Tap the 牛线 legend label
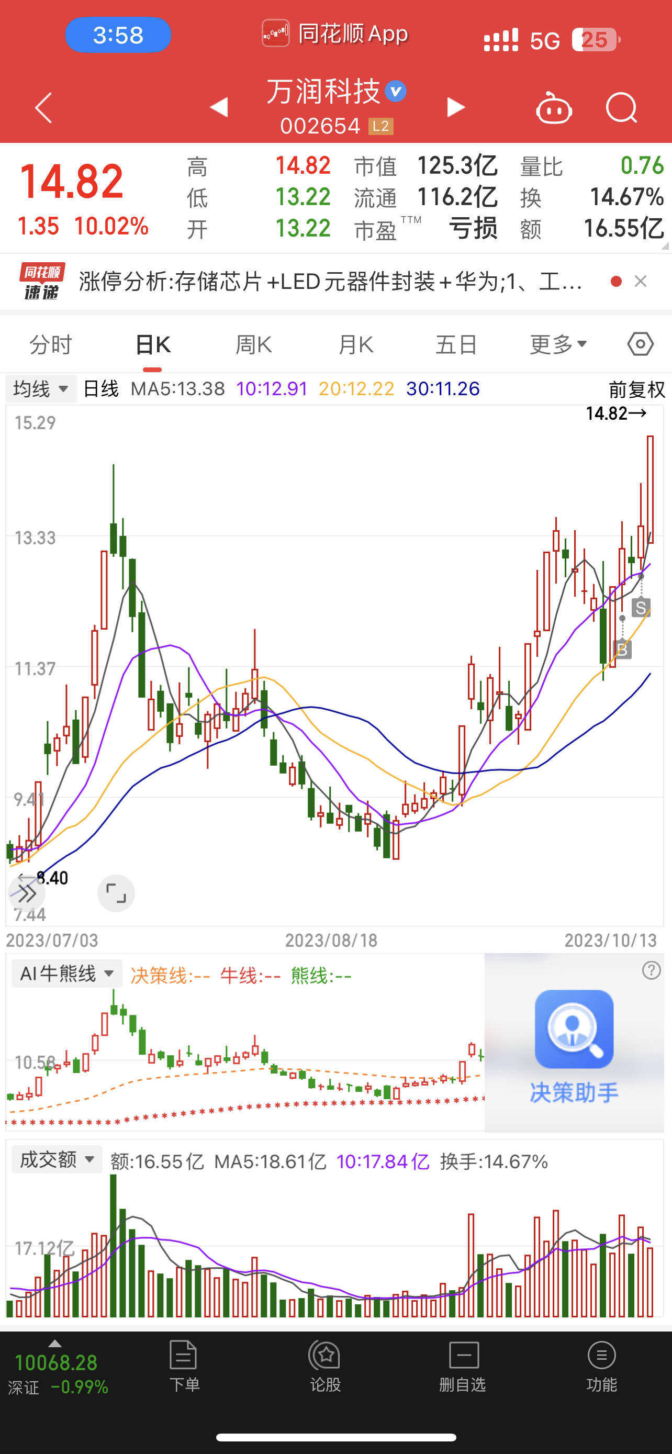672x1454 pixels. (x=251, y=976)
